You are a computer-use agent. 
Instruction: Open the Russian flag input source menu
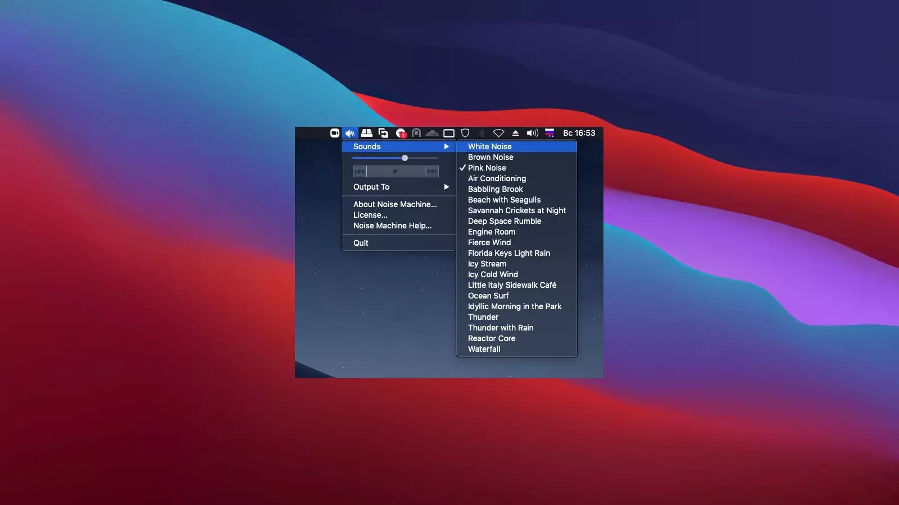(x=550, y=133)
